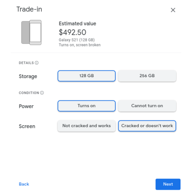This screenshot has height=194, width=194.
Task: Click the Next button
Action: (x=168, y=184)
